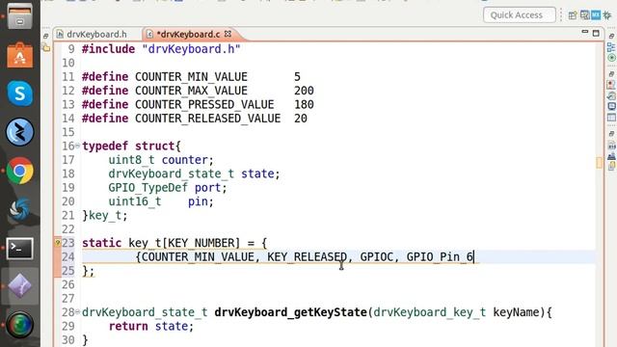Click the pin field on line 20
This screenshot has width=617, height=347.
[x=198, y=201]
